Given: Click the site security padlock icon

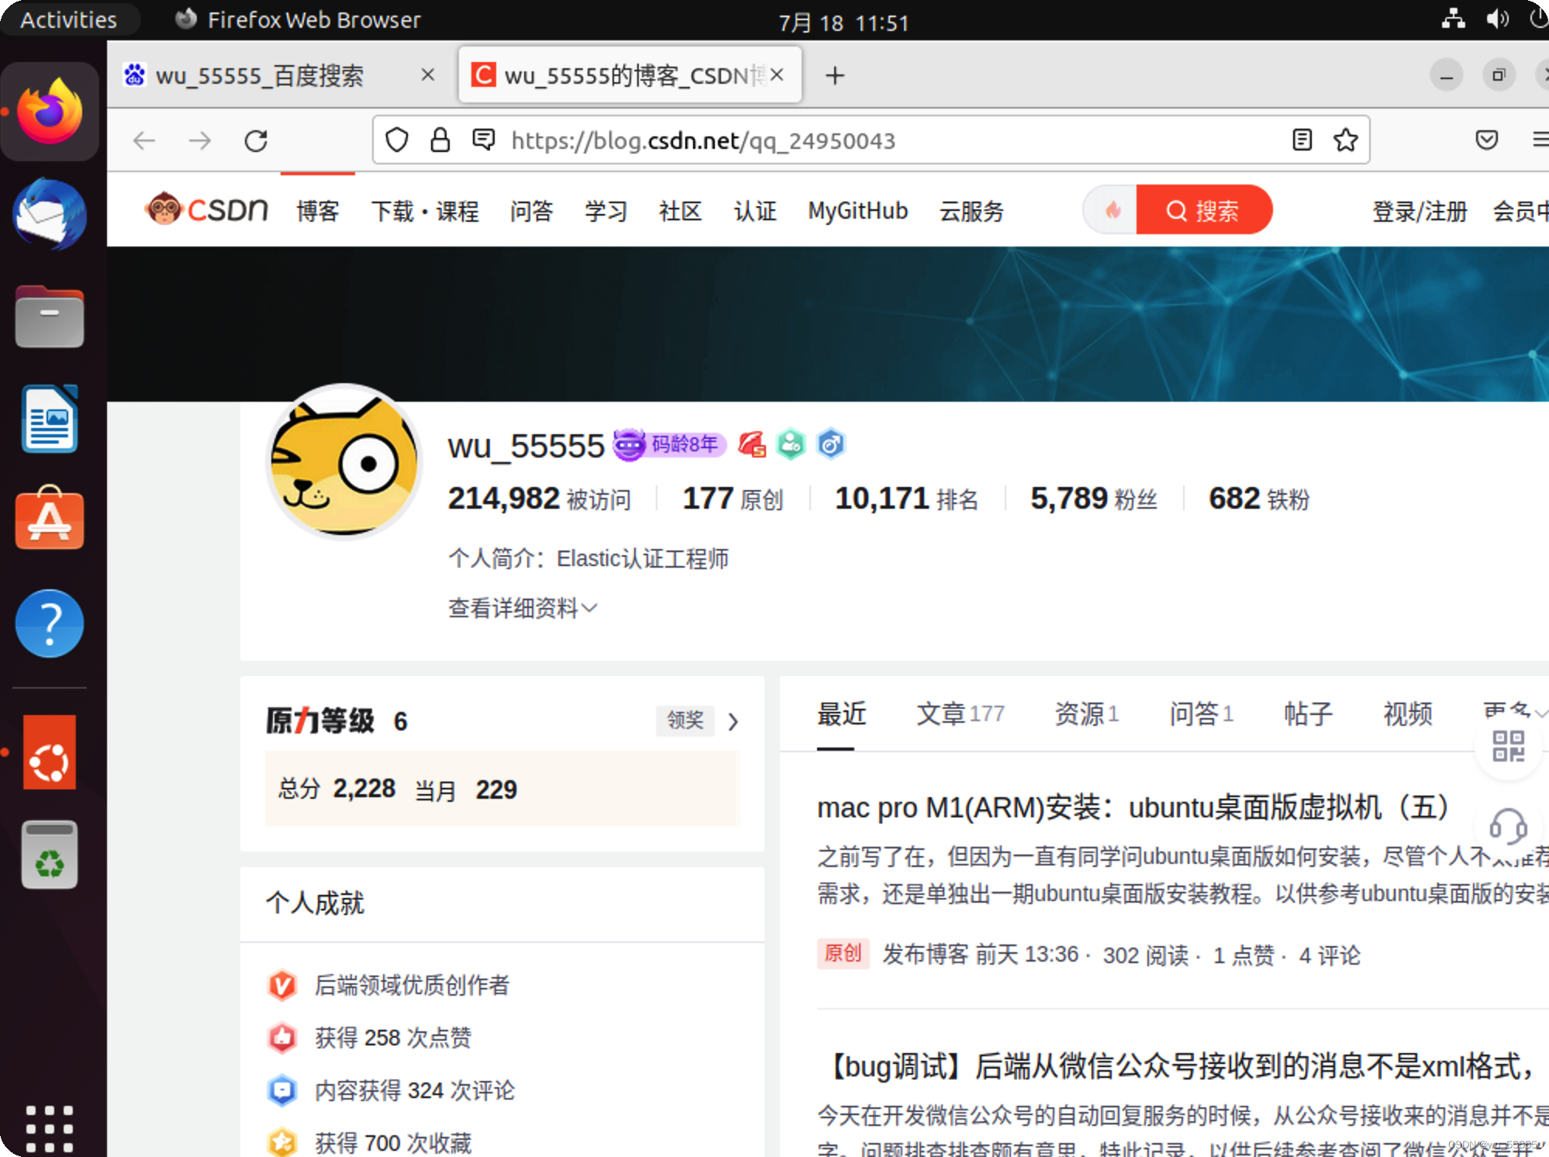Looking at the screenshot, I should [x=440, y=140].
